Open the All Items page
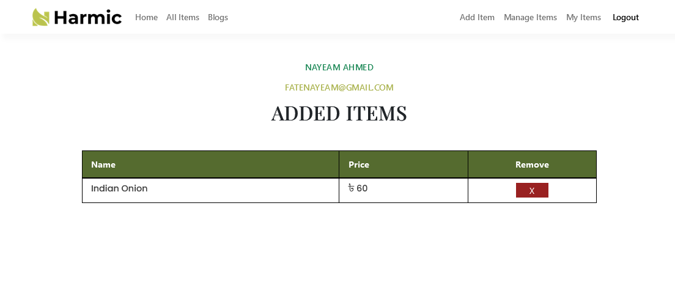This screenshot has width=675, height=285. point(183,17)
